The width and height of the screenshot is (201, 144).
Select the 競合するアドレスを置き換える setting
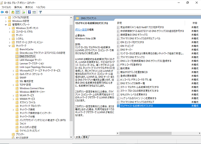tap(134, 72)
